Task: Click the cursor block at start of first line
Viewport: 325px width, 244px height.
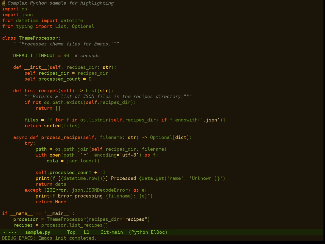Action: pos(4,3)
